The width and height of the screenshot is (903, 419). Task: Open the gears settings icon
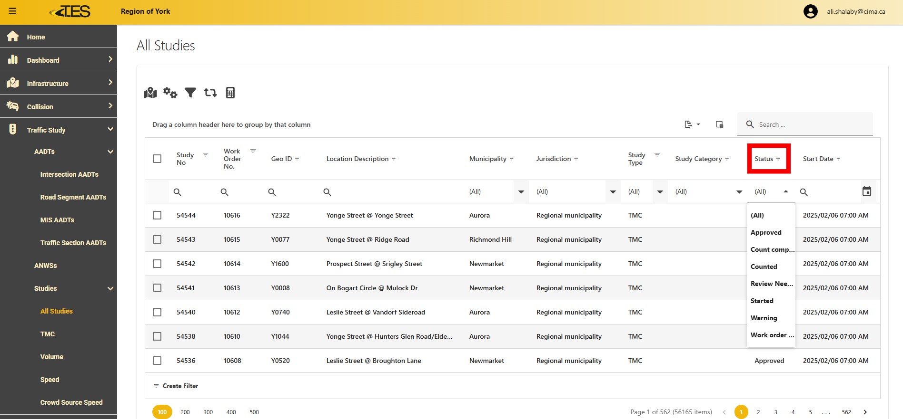170,93
